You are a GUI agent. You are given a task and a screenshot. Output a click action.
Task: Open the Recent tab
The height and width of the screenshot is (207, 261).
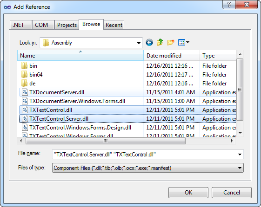click(114, 25)
